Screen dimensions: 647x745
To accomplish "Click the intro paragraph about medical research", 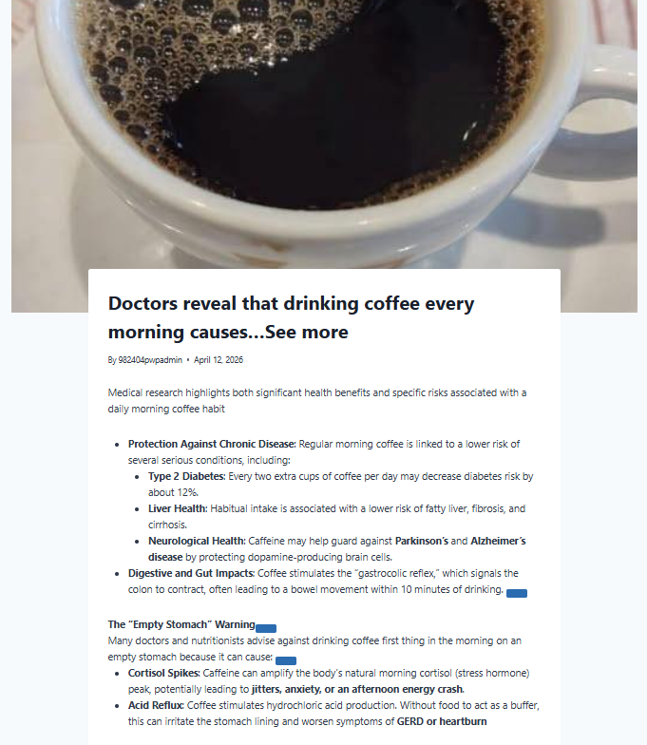I will coord(317,401).
